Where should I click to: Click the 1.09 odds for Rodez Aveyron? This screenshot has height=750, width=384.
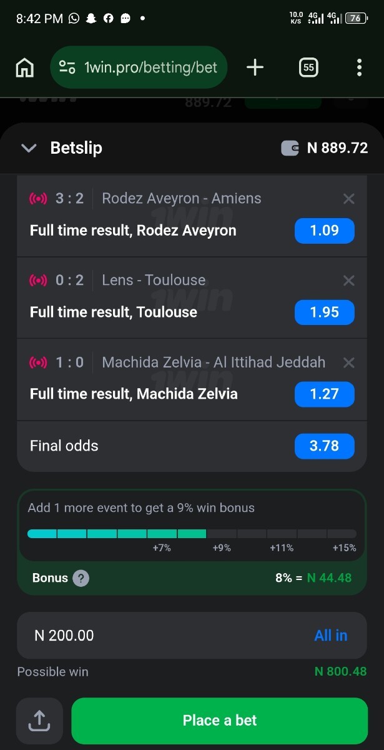[324, 231]
